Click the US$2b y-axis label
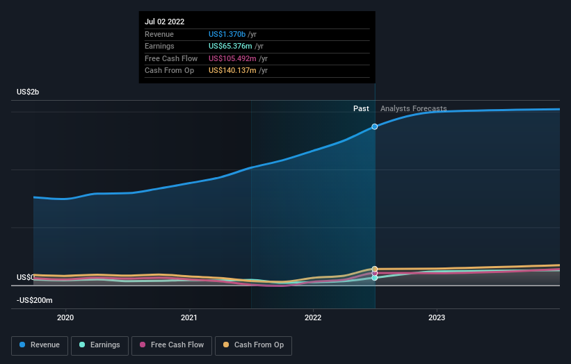Screen dimensions: 571x364 click(x=28, y=92)
